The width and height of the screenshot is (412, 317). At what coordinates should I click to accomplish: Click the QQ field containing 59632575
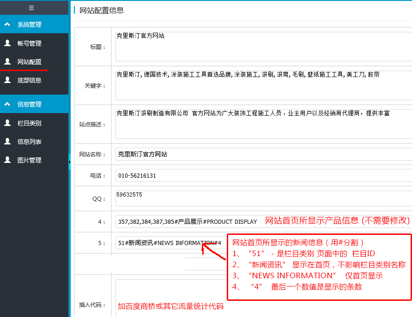pyautogui.click(x=264, y=199)
